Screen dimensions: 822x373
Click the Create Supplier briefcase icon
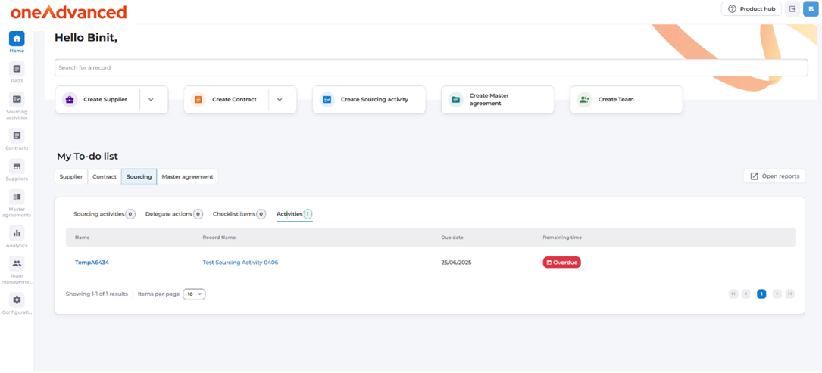pos(70,100)
